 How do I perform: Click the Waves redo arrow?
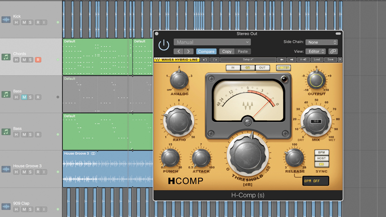click(215, 59)
